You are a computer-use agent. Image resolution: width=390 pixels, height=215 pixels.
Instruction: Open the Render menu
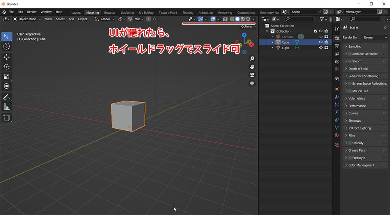click(32, 12)
